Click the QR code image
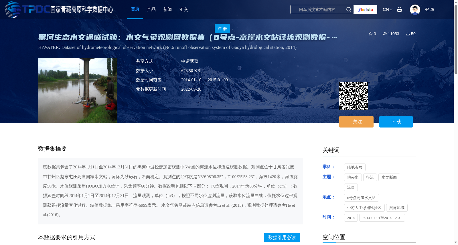This screenshot has width=458, height=245. [x=354, y=96]
